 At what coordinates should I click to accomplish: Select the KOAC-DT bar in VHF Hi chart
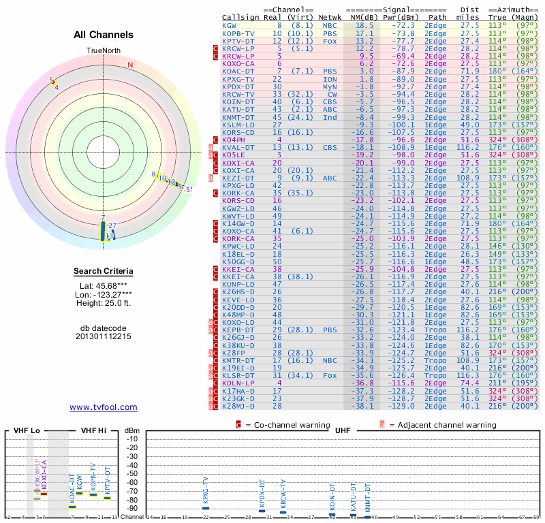tap(72, 507)
